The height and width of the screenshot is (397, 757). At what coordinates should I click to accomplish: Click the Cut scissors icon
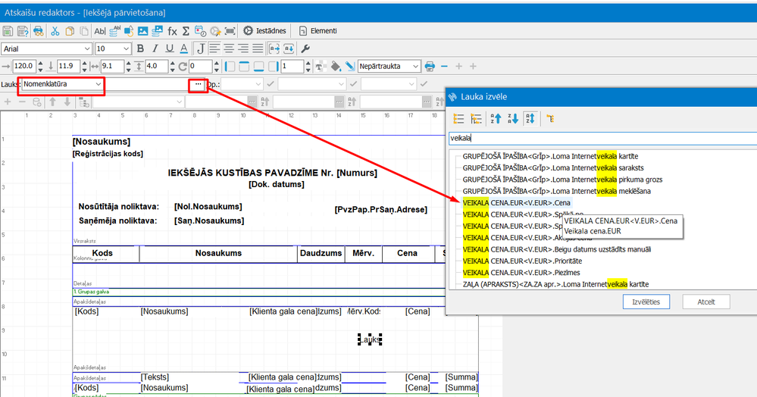[x=55, y=31]
